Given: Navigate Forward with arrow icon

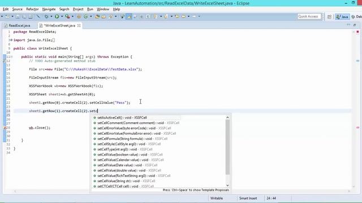Looking at the screenshot, I should [194, 16].
